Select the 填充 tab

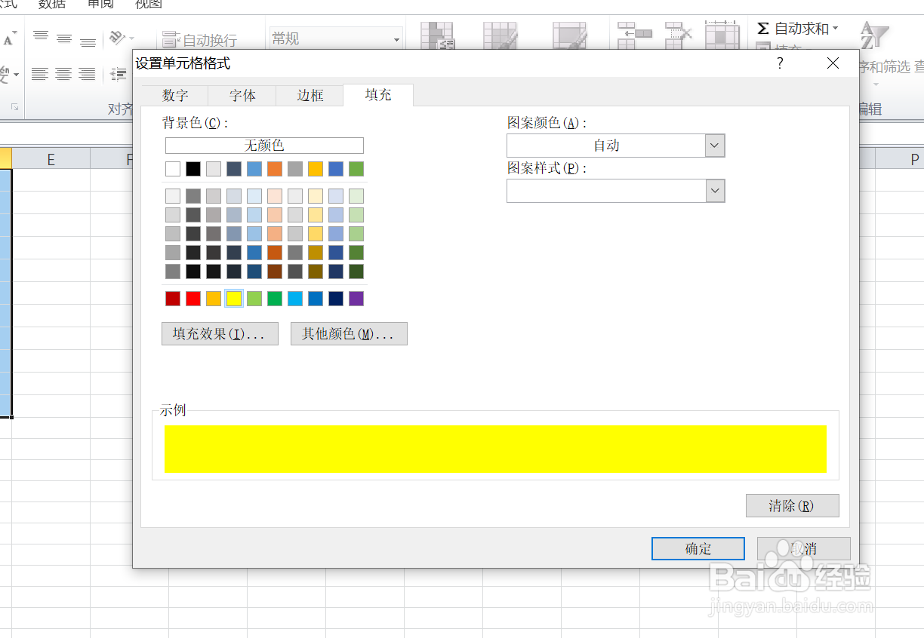click(378, 95)
